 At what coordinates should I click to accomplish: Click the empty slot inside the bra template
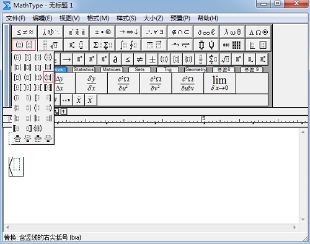(x=17, y=164)
